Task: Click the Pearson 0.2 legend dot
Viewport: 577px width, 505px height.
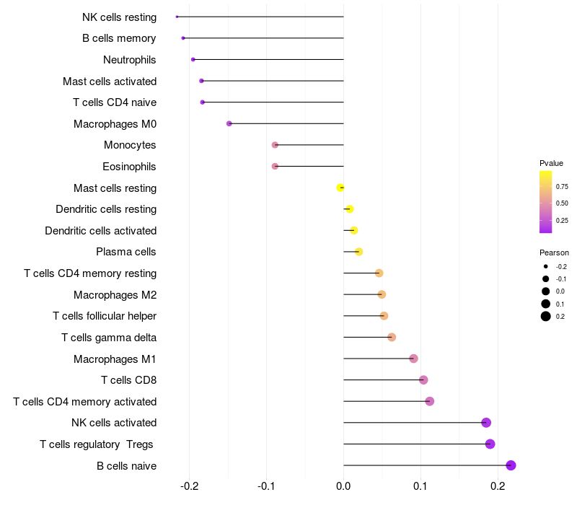Action: click(546, 316)
